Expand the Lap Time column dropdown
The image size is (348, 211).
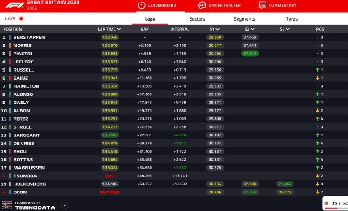[119, 29]
